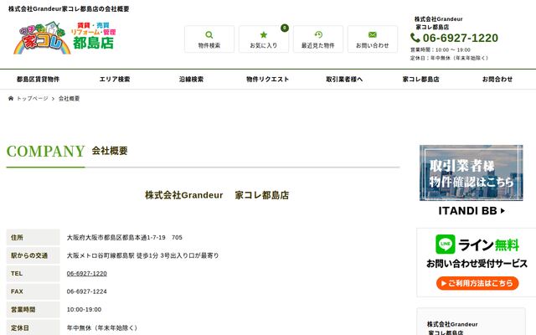Go to トップページ breadcrumb link
This screenshot has height=335, width=536.
pos(33,99)
